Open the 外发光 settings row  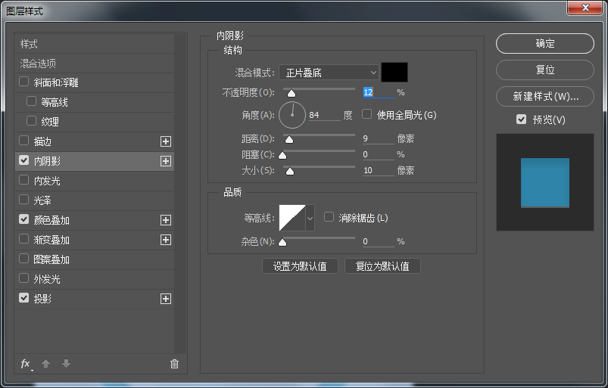(95, 279)
